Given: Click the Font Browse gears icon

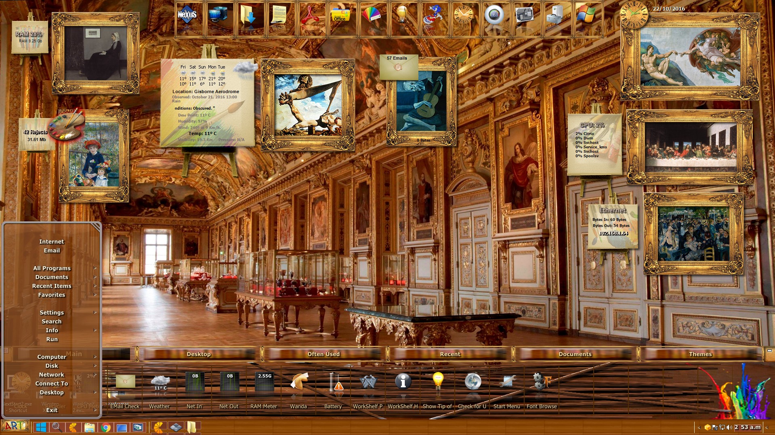Looking at the screenshot, I should [x=541, y=382].
